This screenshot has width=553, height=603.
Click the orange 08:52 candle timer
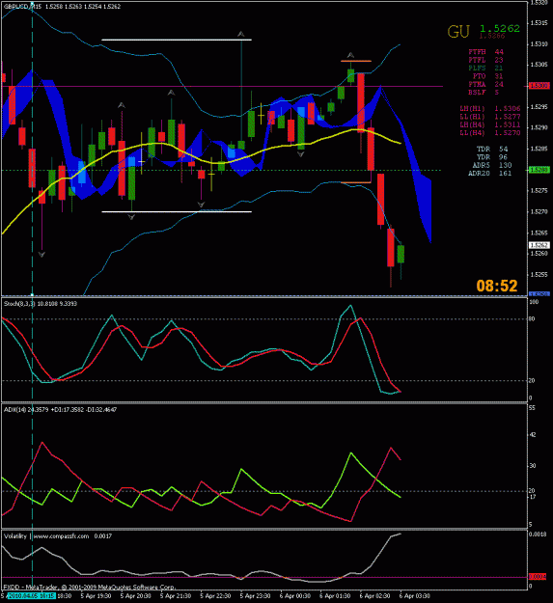[x=497, y=286]
